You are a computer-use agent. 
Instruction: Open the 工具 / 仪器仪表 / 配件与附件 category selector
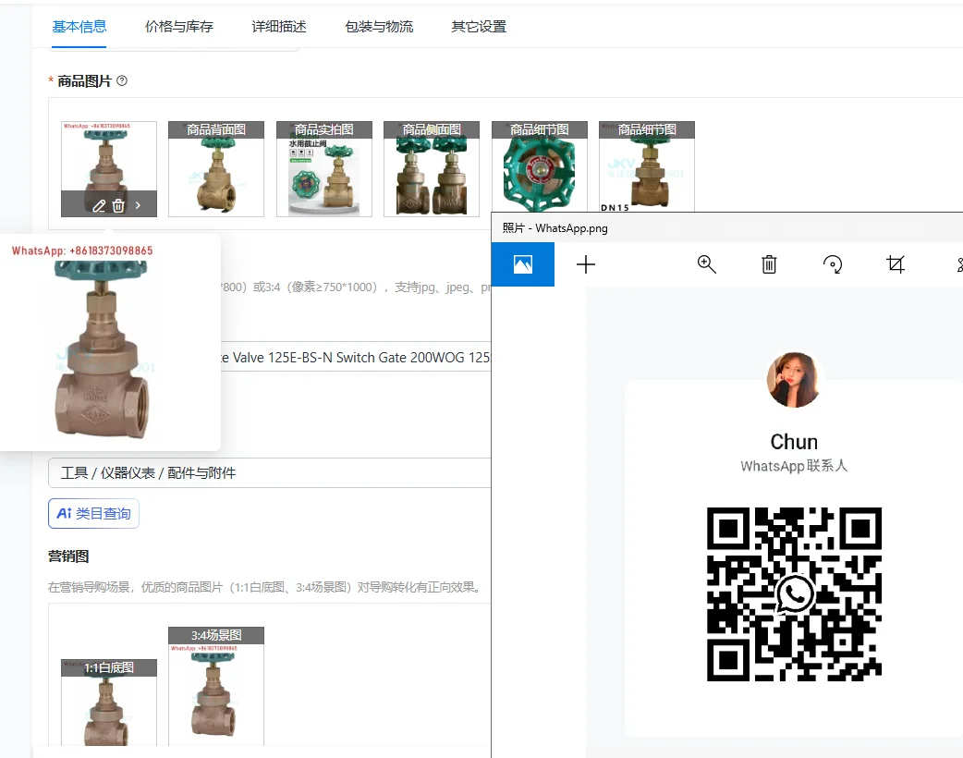pyautogui.click(x=270, y=473)
